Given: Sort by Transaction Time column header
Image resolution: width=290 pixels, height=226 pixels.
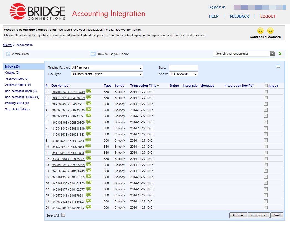Looking at the screenshot, I should (143, 86).
